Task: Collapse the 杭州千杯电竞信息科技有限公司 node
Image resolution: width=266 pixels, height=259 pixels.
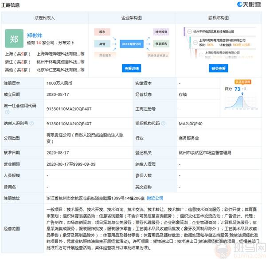Action: click(x=189, y=32)
